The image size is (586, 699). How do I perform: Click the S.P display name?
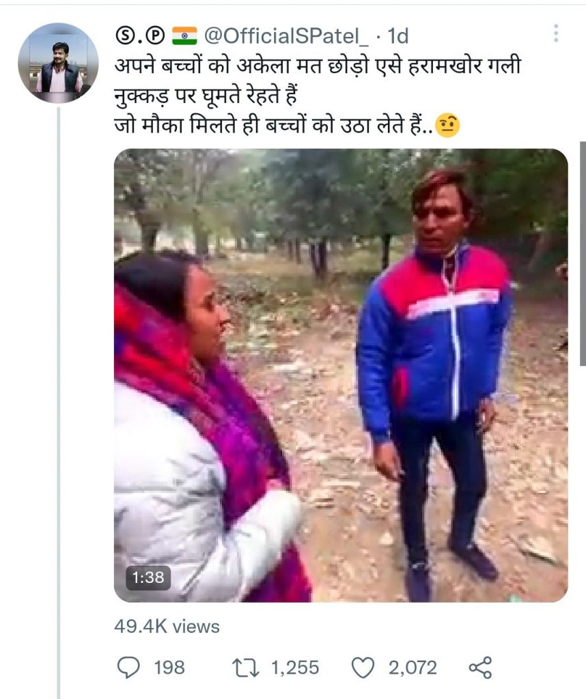pyautogui.click(x=141, y=35)
